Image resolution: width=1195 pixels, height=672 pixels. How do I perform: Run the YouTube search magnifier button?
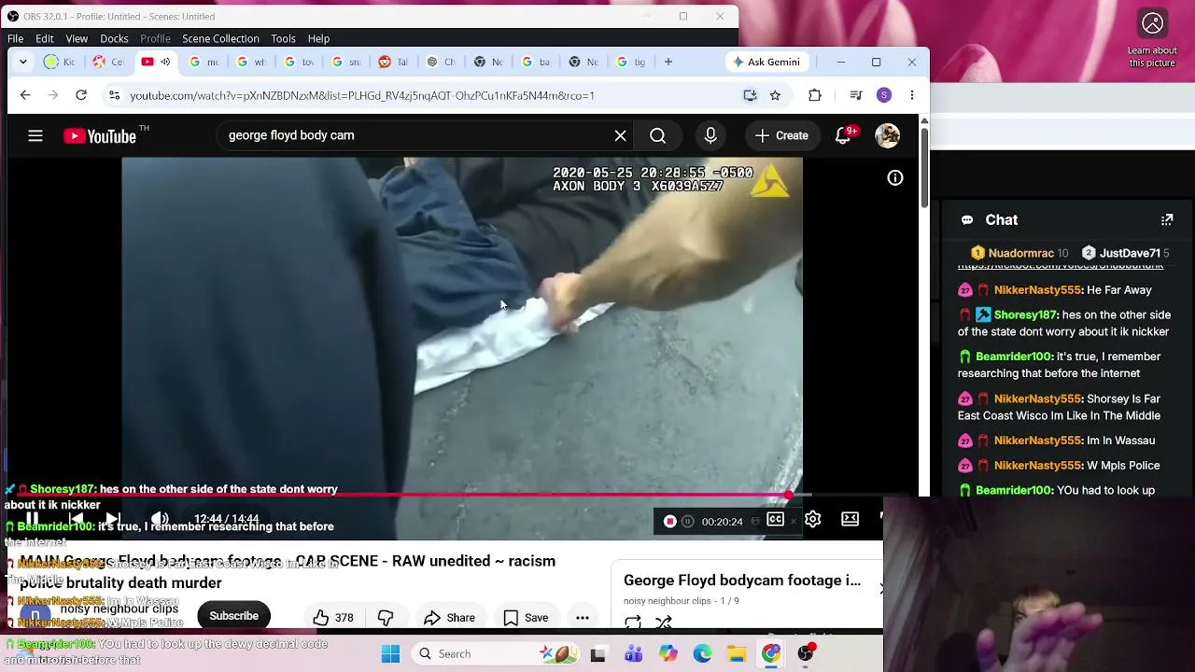(657, 135)
